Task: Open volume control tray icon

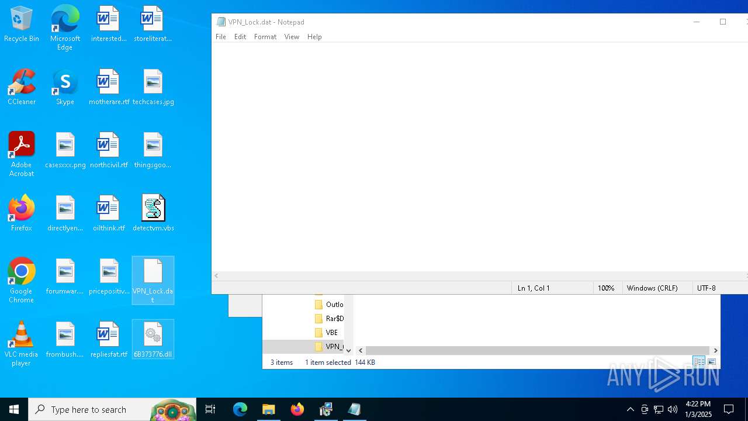Action: pyautogui.click(x=673, y=409)
